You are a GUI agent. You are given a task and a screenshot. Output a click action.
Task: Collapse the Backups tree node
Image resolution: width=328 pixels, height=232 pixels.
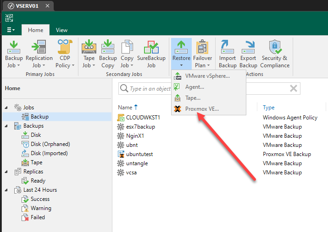click(x=6, y=126)
